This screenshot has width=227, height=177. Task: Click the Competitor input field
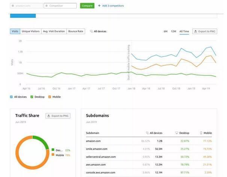point(60,6)
